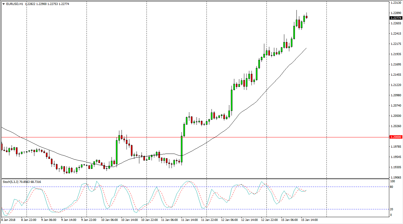403x224 pixels.
Task: Click the 1.19065 price on the scale
Action: (x=396, y=177)
